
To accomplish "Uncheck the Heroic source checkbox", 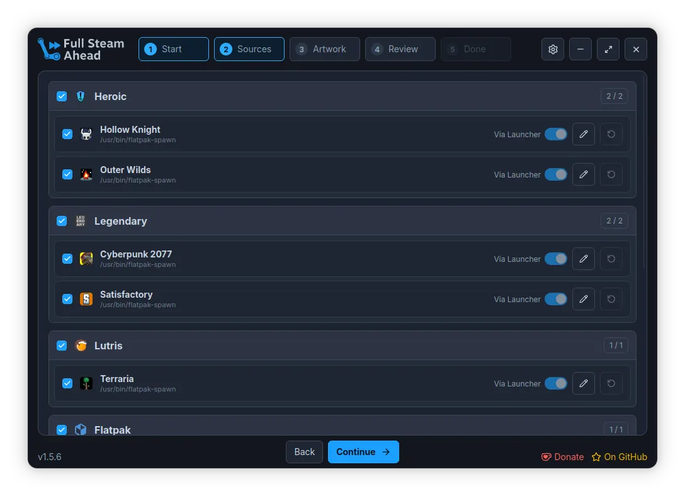I will coord(62,96).
